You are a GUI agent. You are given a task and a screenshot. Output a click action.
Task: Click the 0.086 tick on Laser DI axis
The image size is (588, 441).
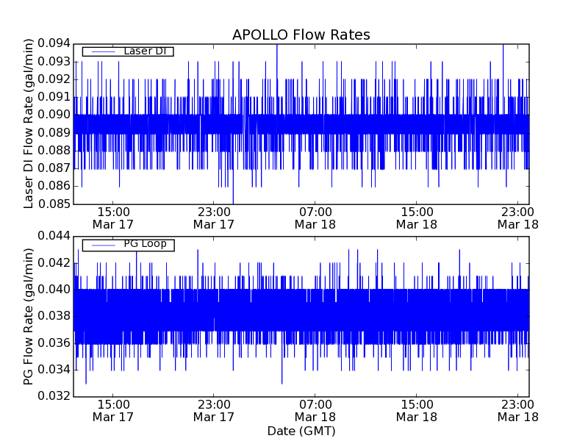pos(54,186)
